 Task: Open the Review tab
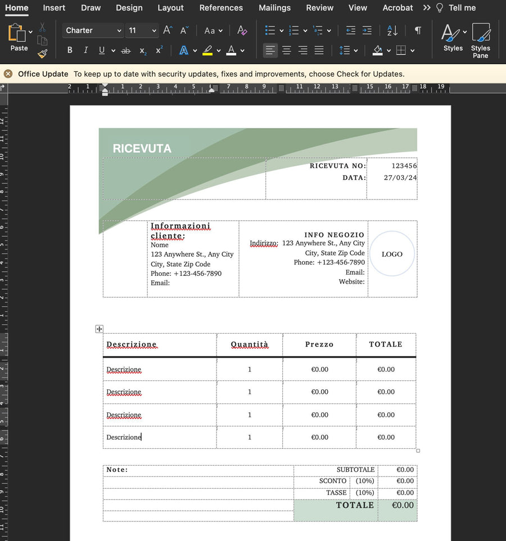(320, 8)
